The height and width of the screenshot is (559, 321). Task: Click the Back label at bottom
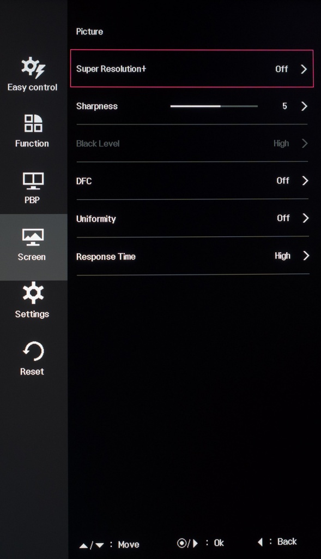287,542
